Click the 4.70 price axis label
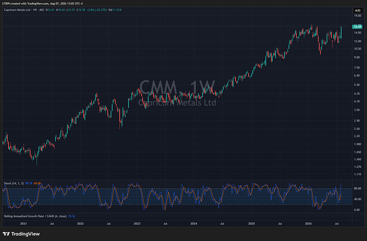Viewport: 367px width, 241px height. point(357,94)
